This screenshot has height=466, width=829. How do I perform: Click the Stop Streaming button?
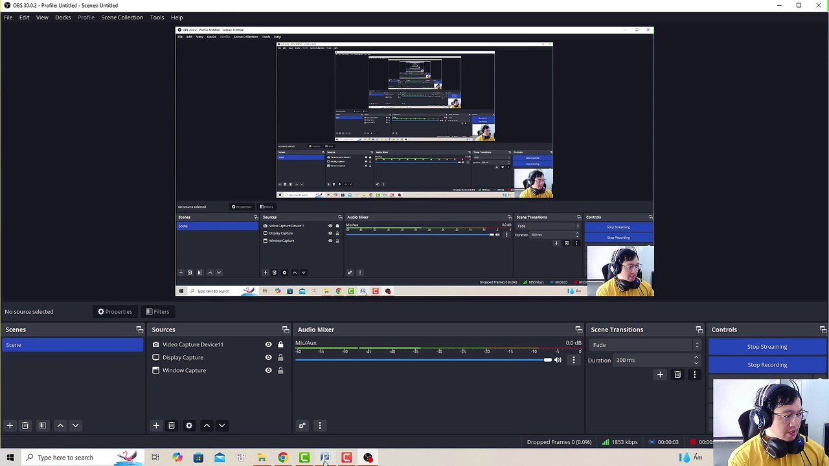coord(767,347)
